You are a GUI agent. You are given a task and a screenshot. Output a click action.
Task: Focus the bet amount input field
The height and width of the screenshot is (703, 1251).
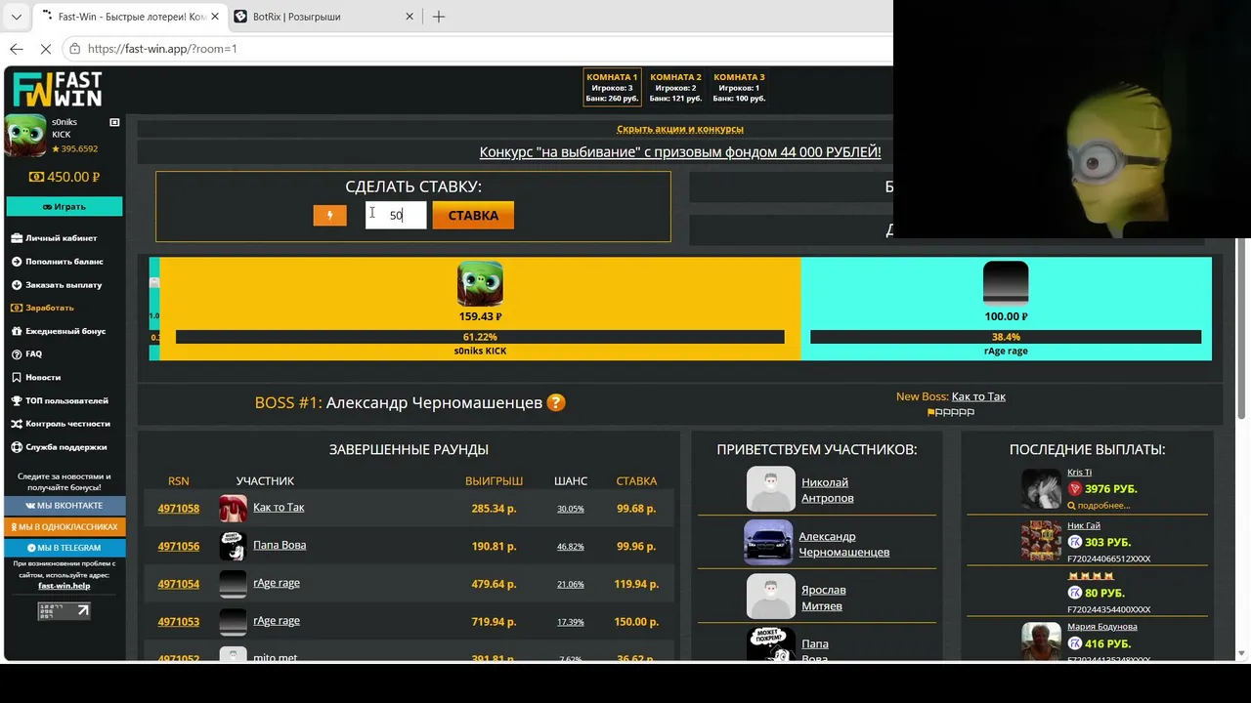[x=396, y=215]
